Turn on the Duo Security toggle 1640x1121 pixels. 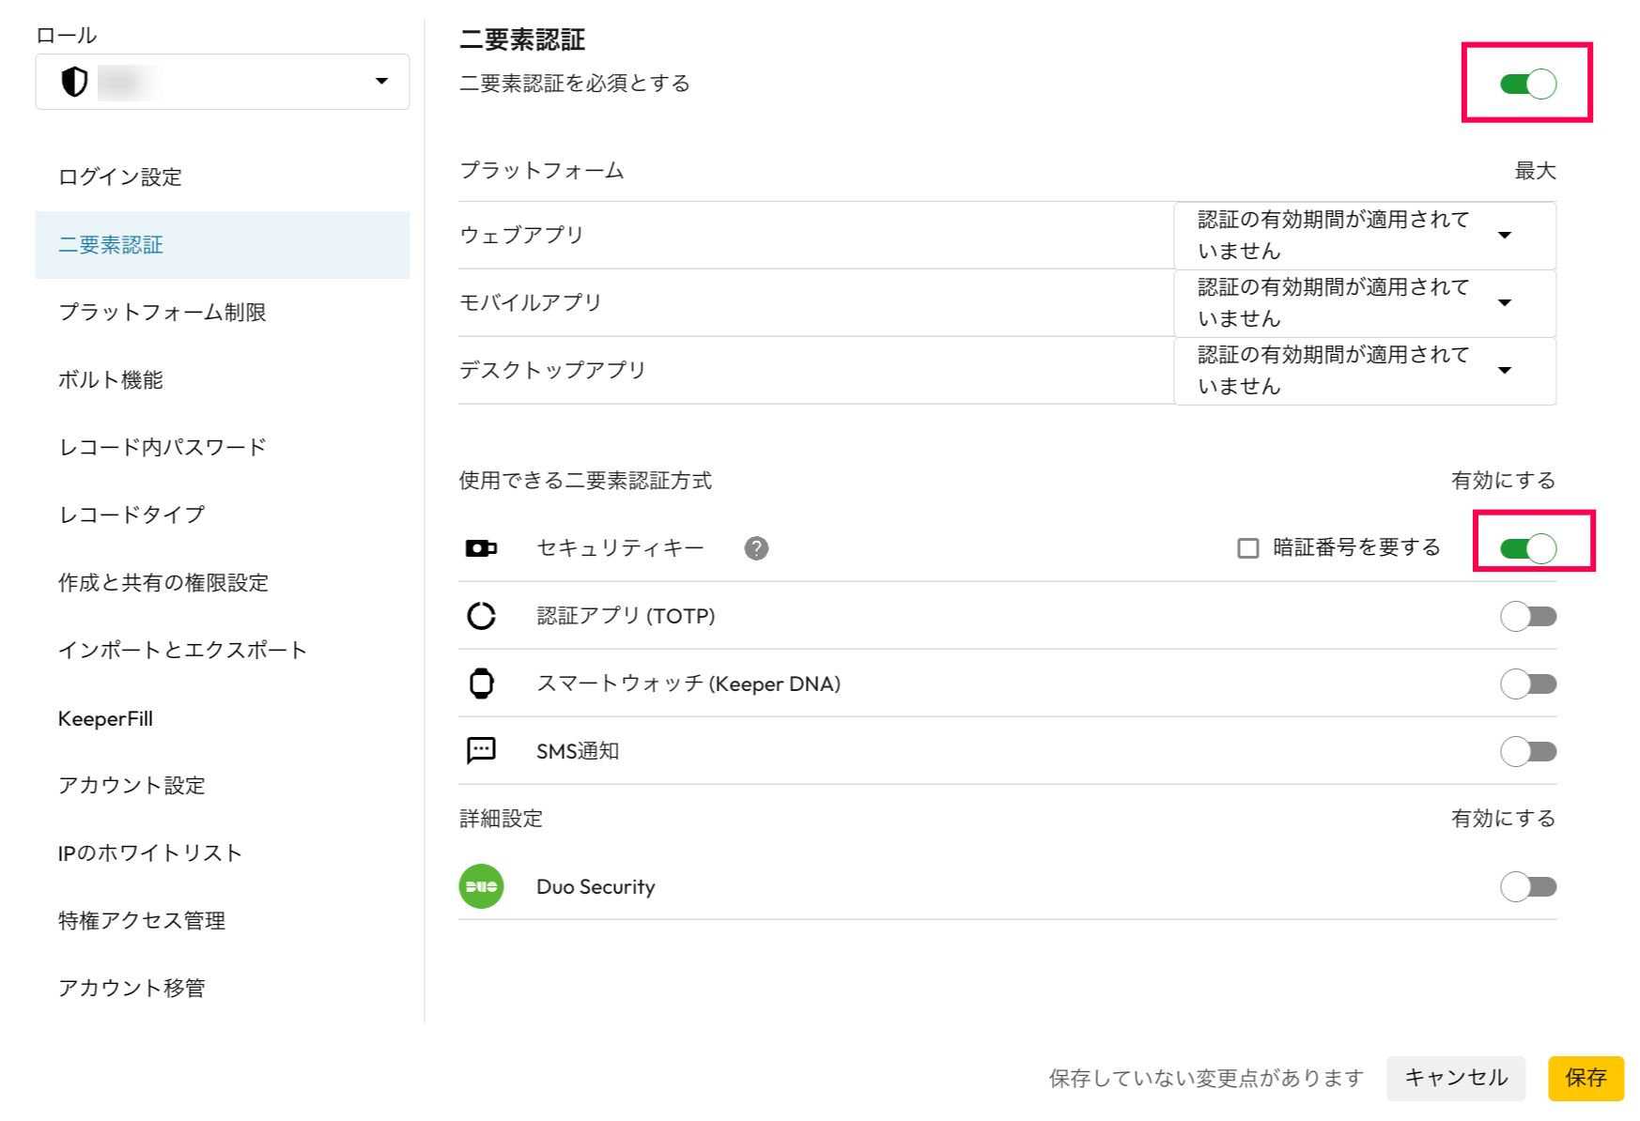tap(1527, 886)
